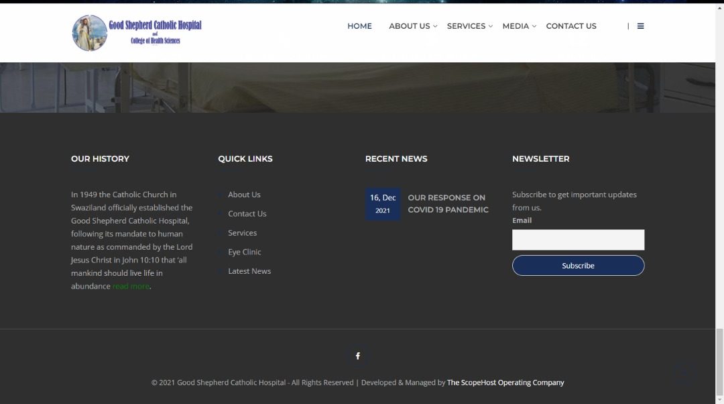Click the Facebook icon in the footer
The width and height of the screenshot is (724, 404).
pyautogui.click(x=357, y=356)
